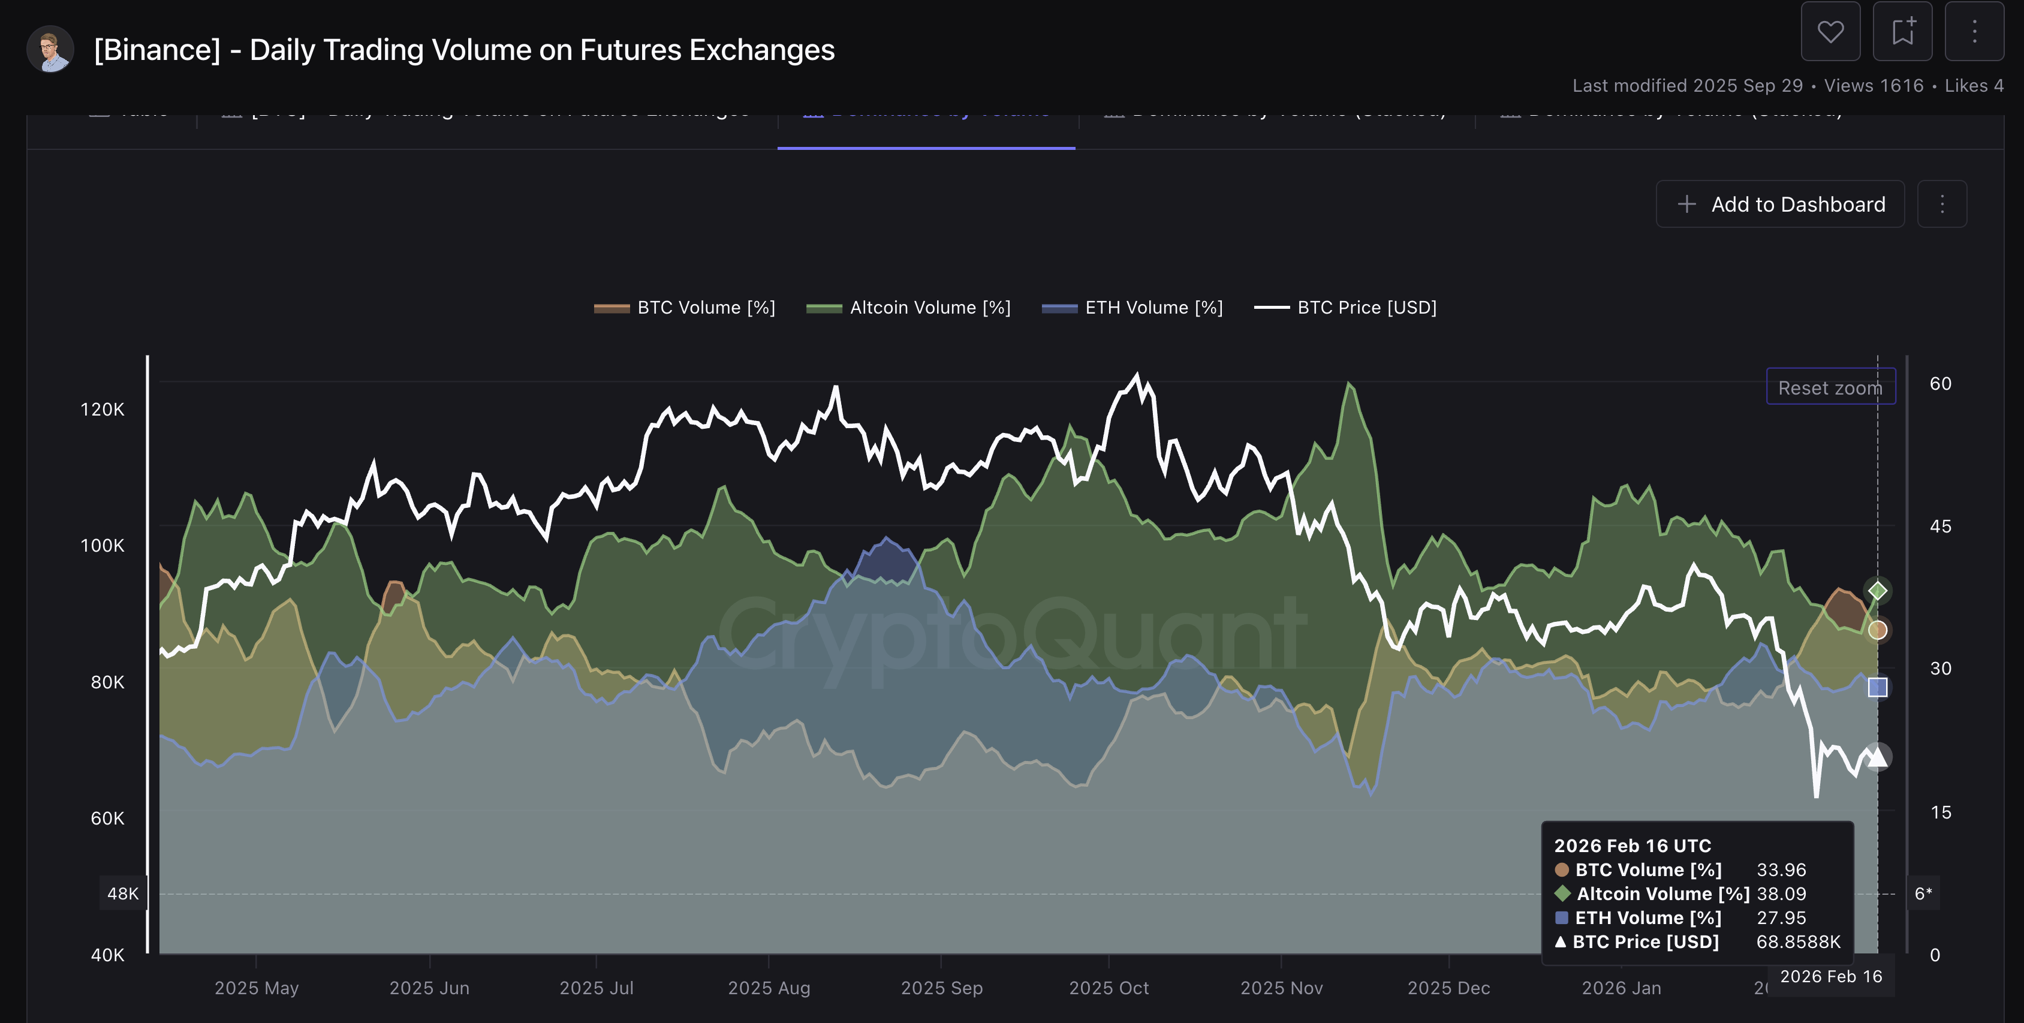Click the green diamond Altcoin data marker

pos(1877,590)
